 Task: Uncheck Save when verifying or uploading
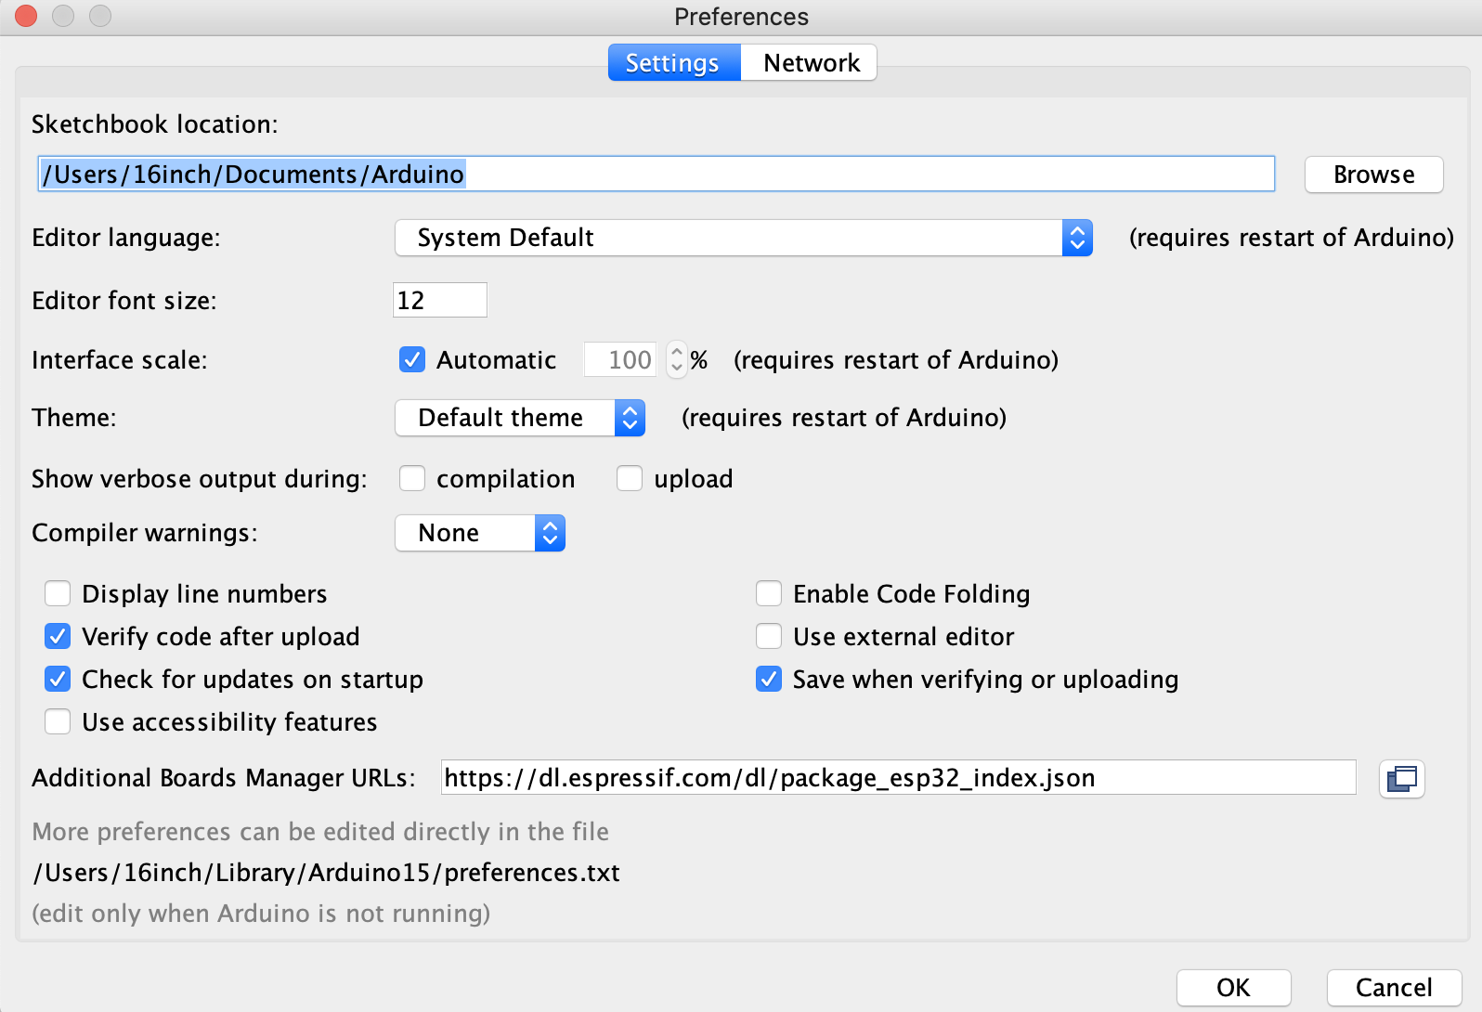pos(769,679)
